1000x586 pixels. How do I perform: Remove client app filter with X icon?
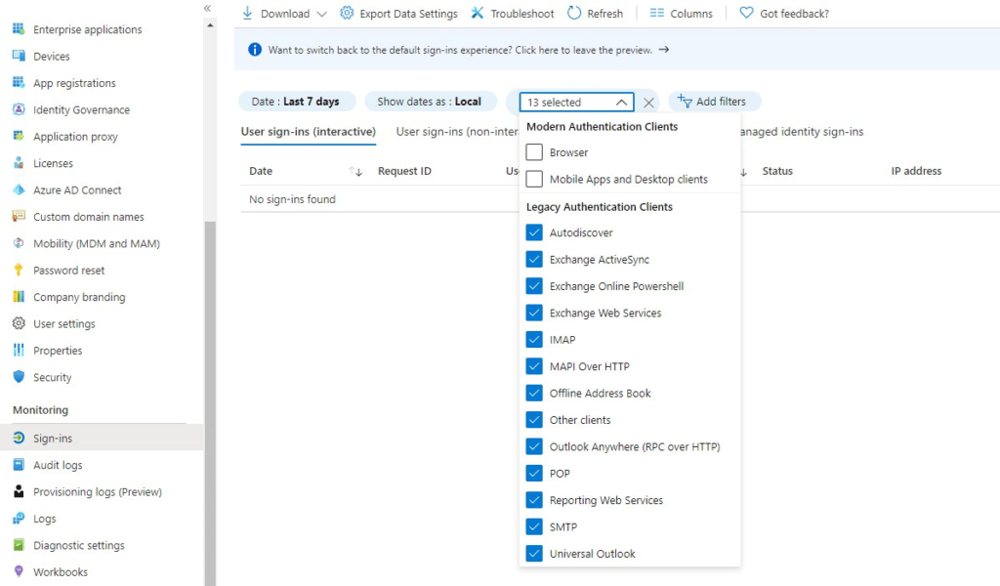click(648, 103)
